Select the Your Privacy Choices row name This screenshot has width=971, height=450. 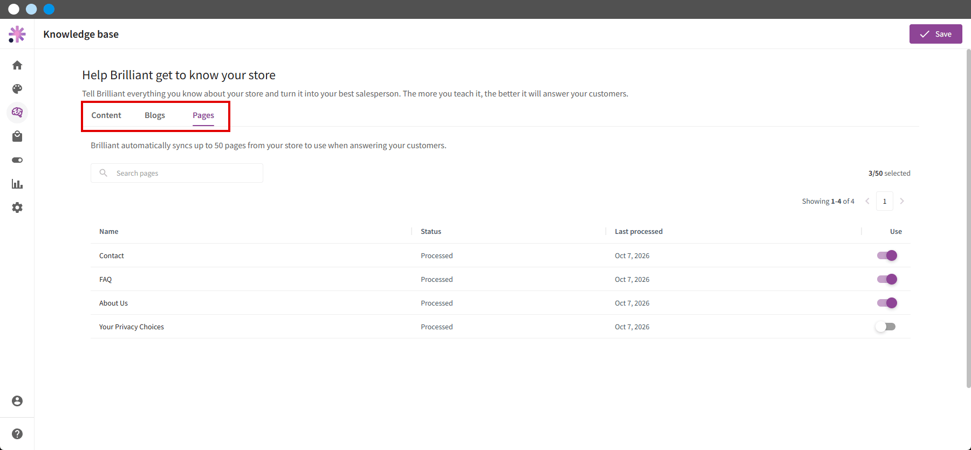(x=132, y=327)
